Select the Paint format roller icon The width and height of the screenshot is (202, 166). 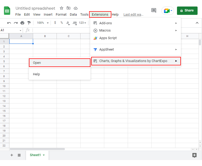click(x=29, y=23)
